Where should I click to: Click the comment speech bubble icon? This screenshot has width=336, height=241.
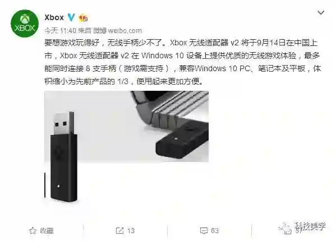coord(204,230)
